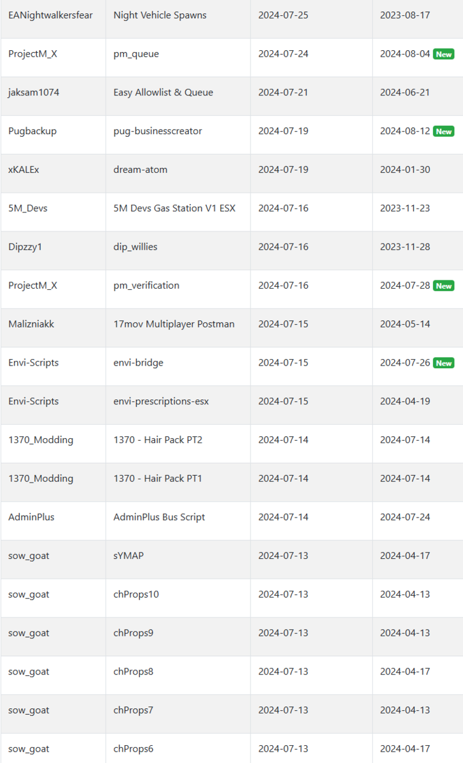Open the Night Vehicle Spawns entry
This screenshot has width=463, height=763.
tap(160, 15)
